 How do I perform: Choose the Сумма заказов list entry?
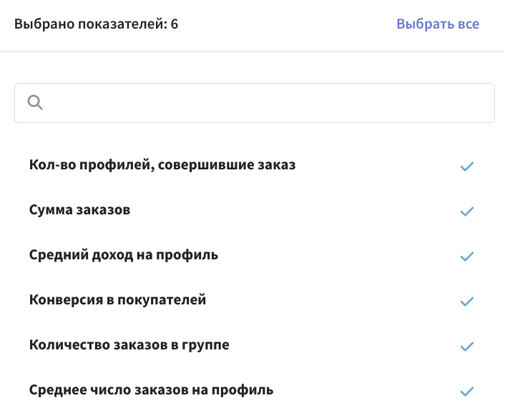click(79, 210)
